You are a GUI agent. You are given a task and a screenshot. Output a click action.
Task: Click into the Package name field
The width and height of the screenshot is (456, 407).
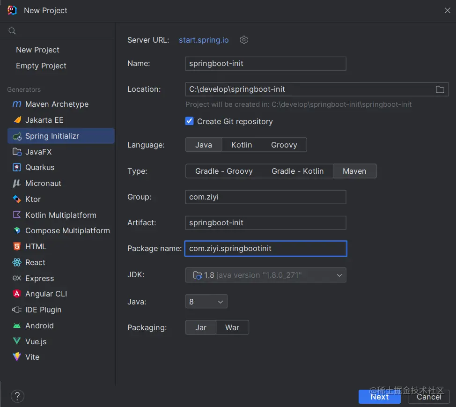266,248
